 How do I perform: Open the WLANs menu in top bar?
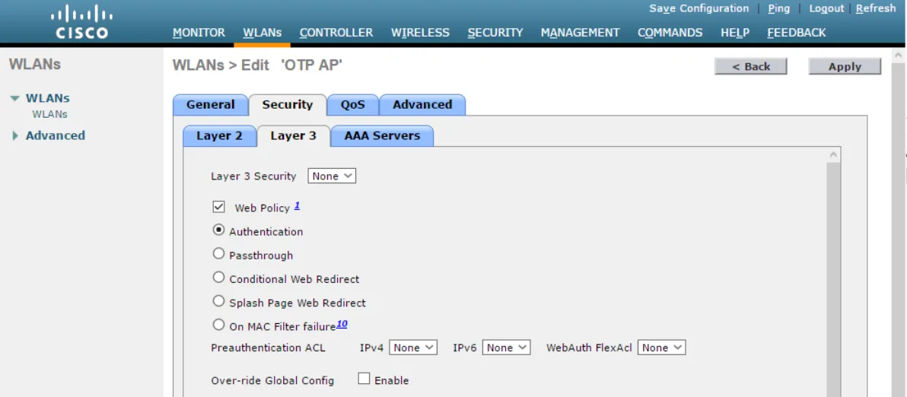[262, 33]
